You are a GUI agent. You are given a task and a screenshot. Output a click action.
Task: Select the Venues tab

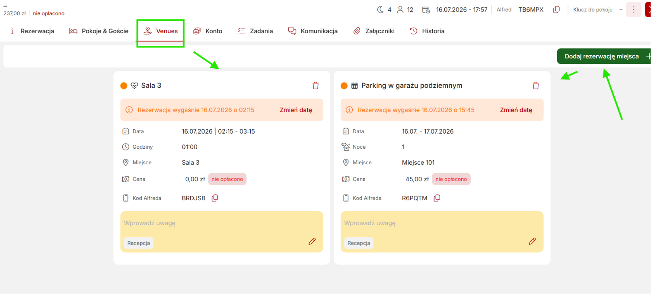[161, 31]
